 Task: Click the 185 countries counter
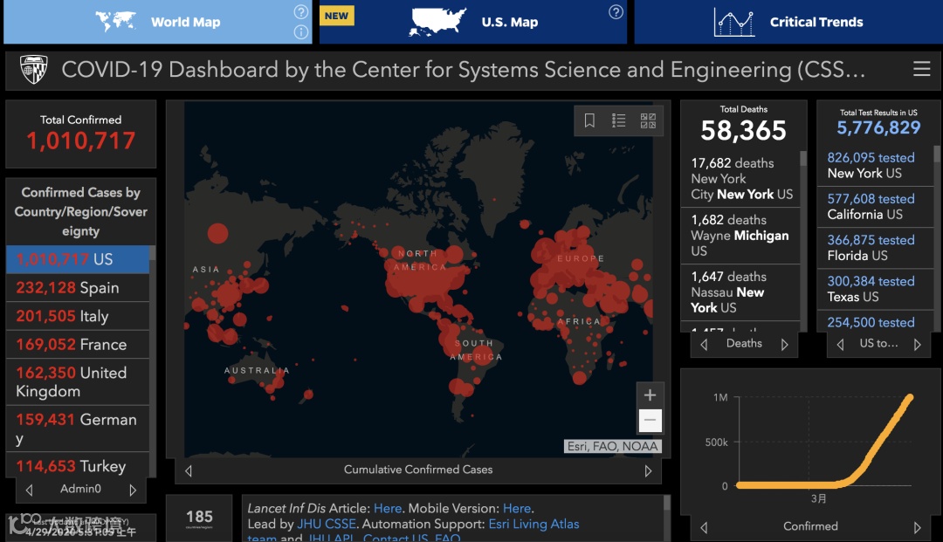point(199,517)
